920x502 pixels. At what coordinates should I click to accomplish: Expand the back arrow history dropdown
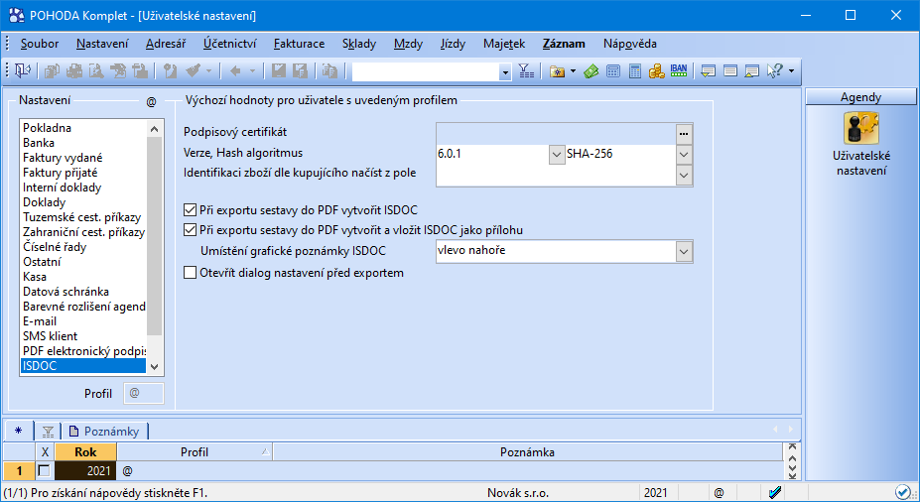pos(253,71)
